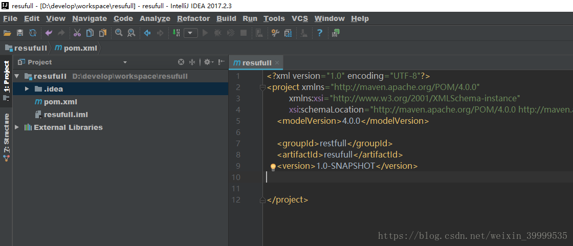Click the Find magnifier icon

[118, 33]
